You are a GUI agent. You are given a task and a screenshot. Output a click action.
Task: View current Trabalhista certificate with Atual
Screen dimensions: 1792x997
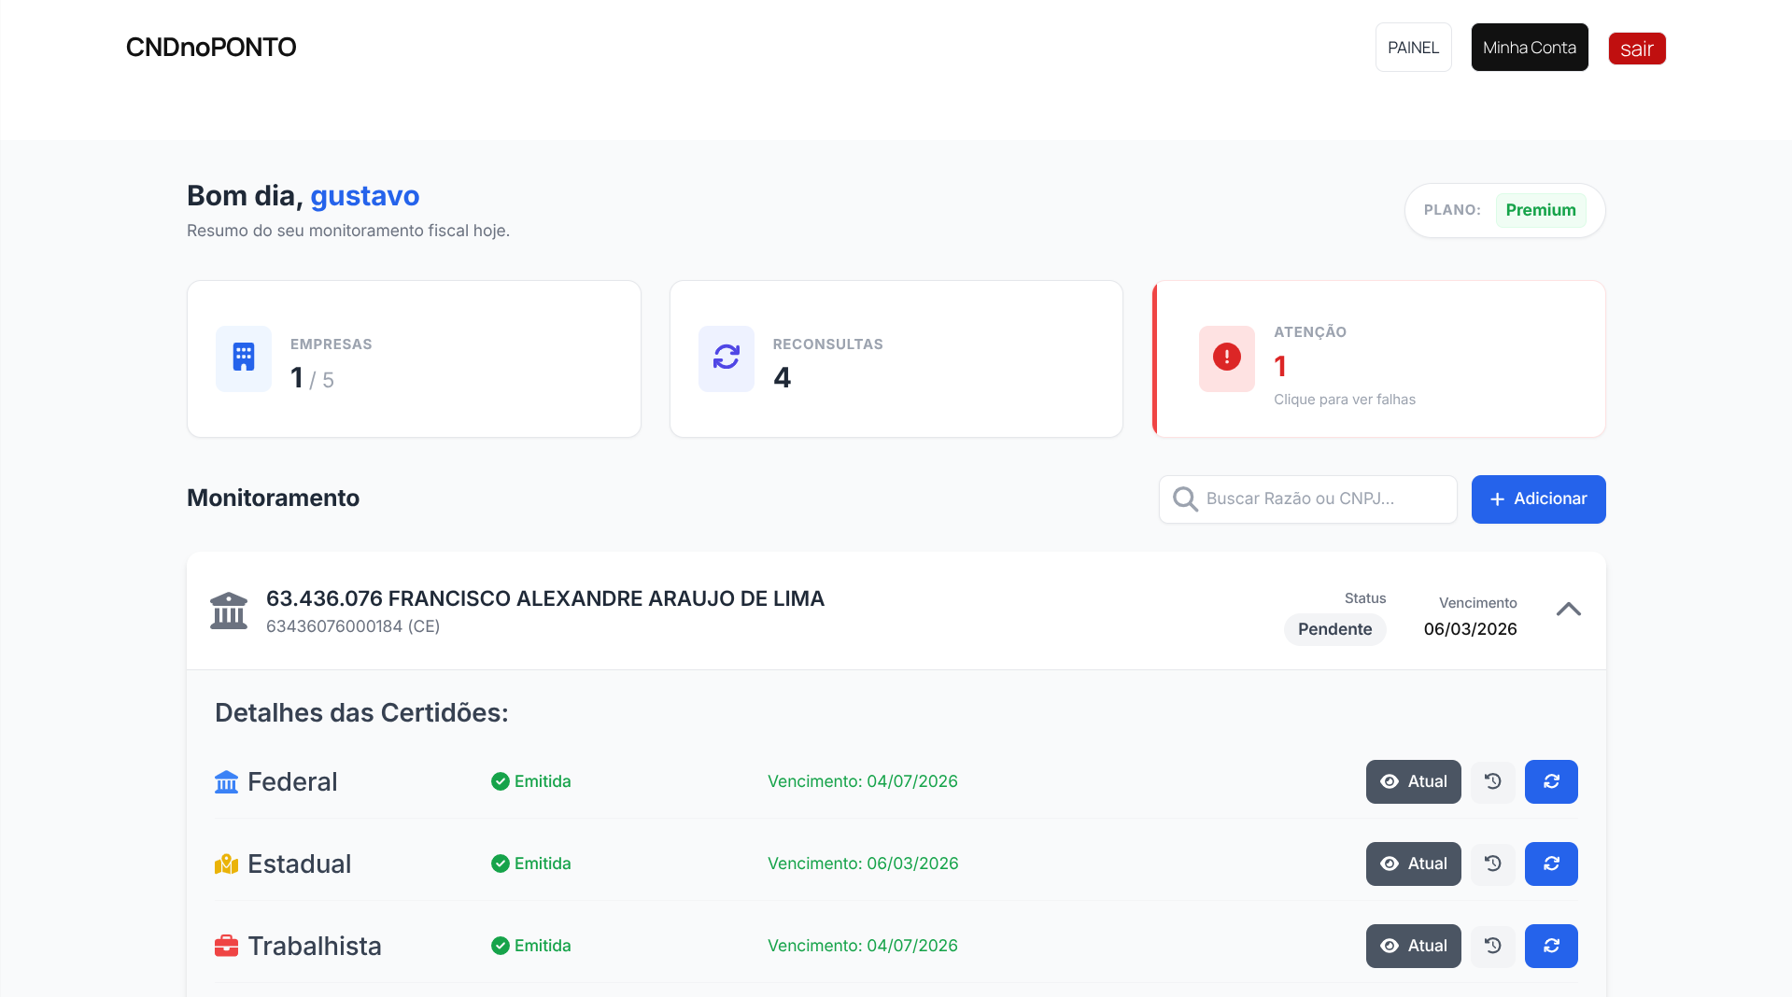tap(1413, 946)
